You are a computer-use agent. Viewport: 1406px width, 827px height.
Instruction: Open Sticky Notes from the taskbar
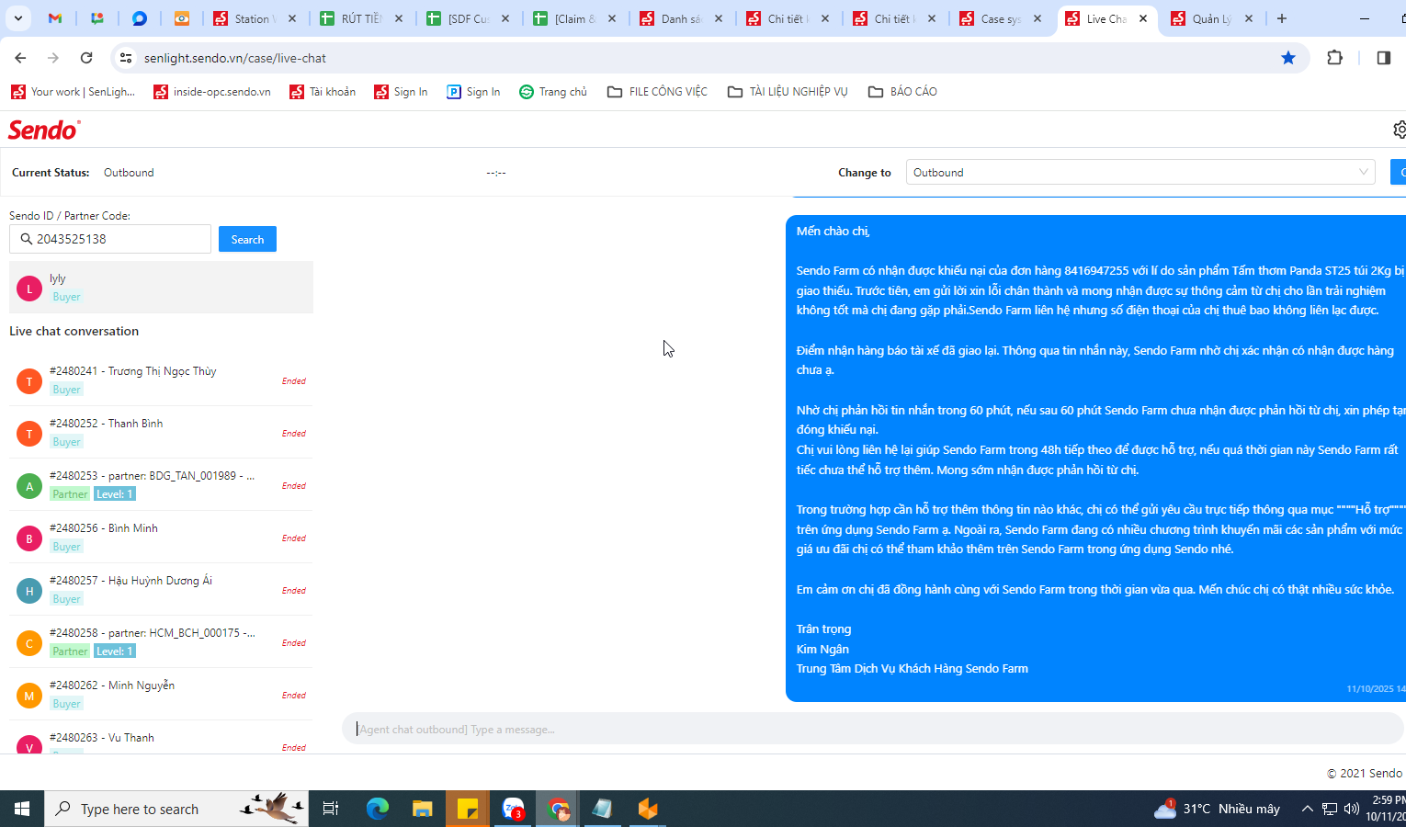467,809
